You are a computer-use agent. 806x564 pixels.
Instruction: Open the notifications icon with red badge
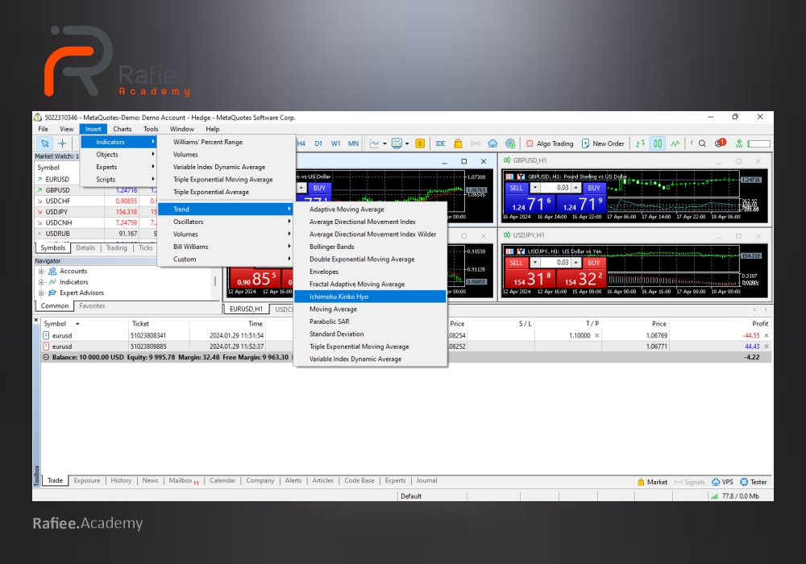coord(720,143)
